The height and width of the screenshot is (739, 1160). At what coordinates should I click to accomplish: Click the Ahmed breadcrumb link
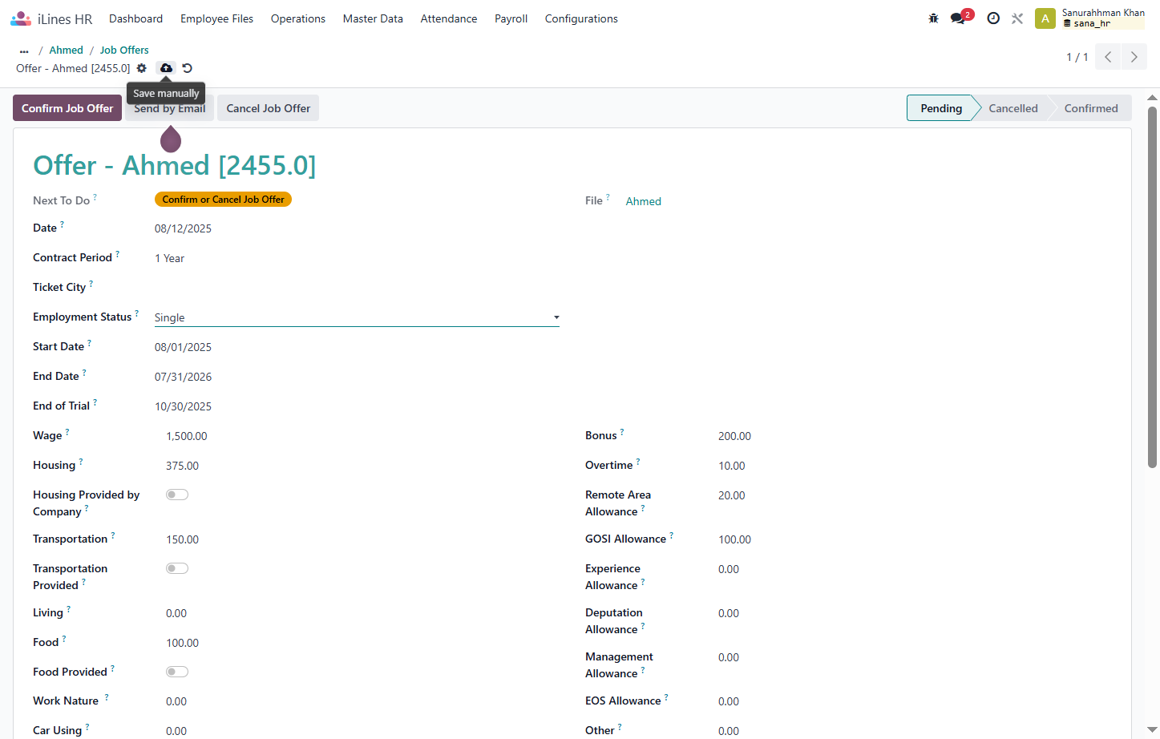click(x=67, y=50)
